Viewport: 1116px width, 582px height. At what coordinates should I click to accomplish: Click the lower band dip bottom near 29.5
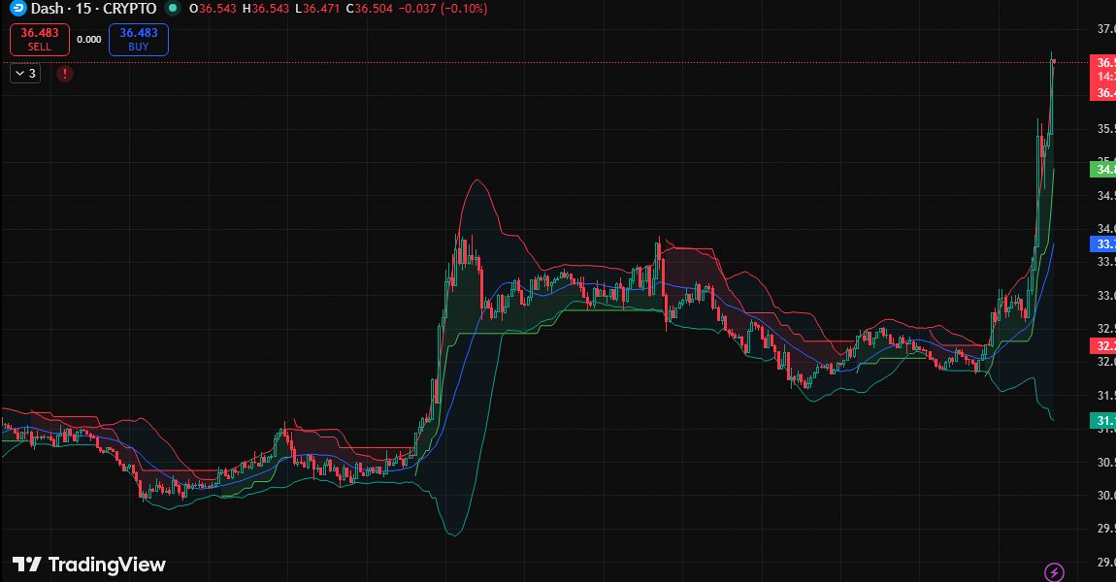tap(451, 533)
